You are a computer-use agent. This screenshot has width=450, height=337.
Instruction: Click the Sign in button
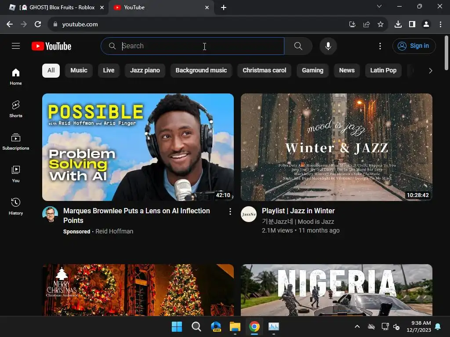click(x=414, y=46)
